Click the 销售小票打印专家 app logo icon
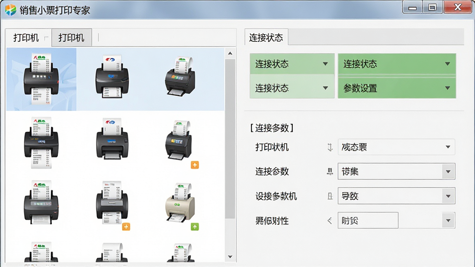The image size is (475, 267). (x=10, y=10)
